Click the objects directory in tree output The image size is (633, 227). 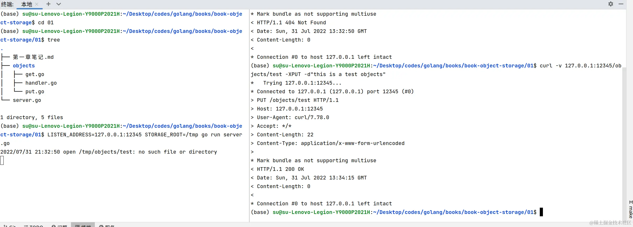24,66
